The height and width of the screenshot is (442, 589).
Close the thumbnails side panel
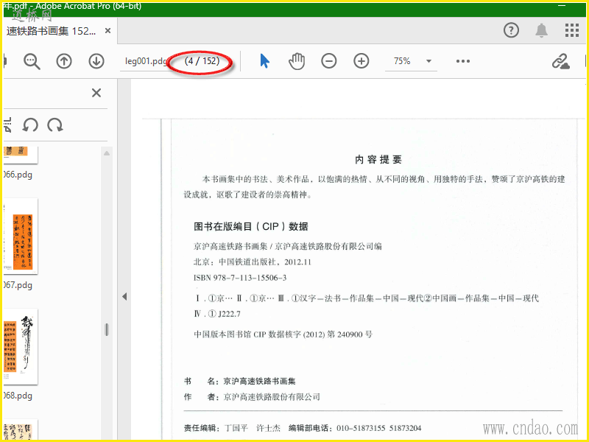(x=96, y=93)
